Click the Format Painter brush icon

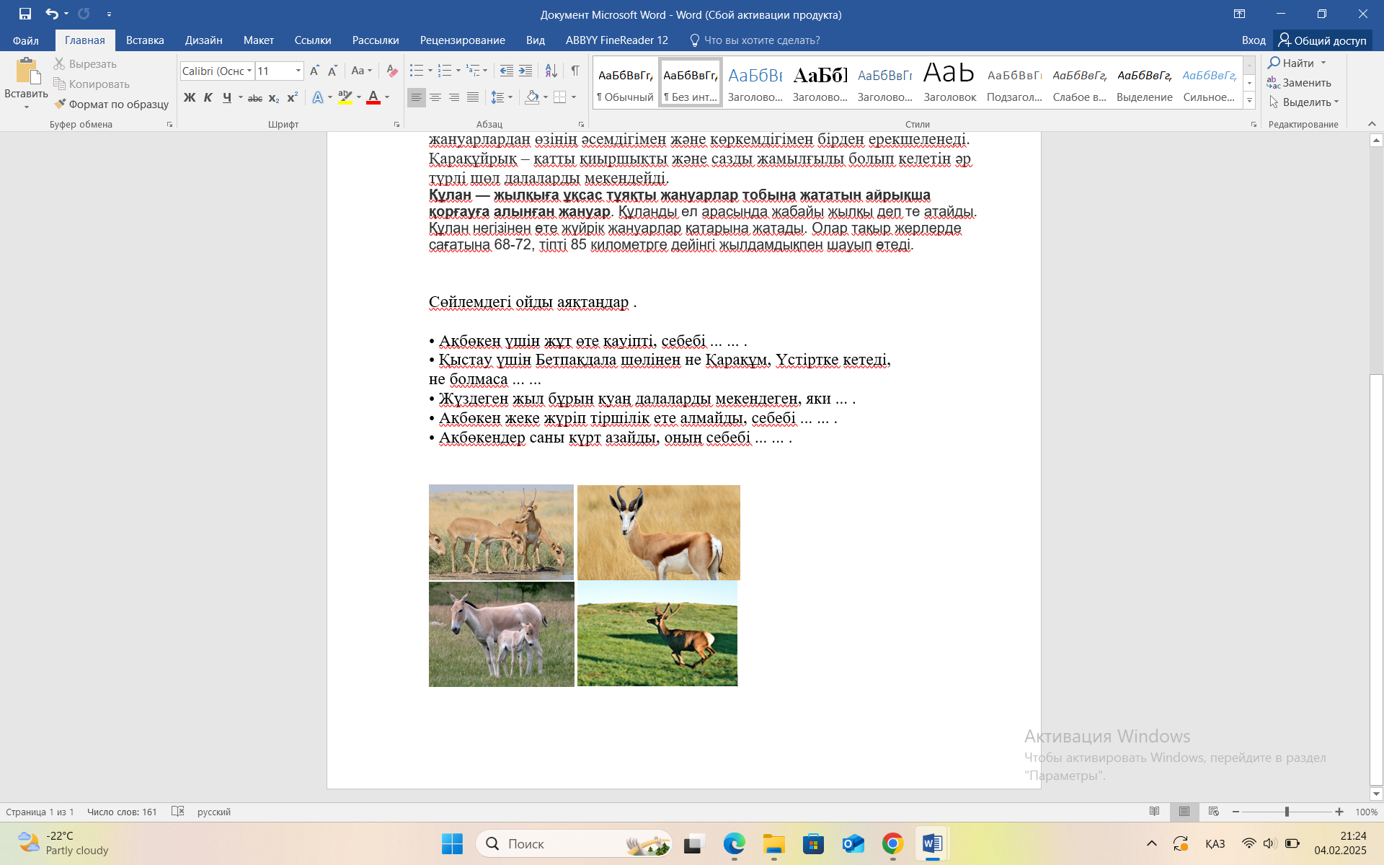[x=60, y=104]
